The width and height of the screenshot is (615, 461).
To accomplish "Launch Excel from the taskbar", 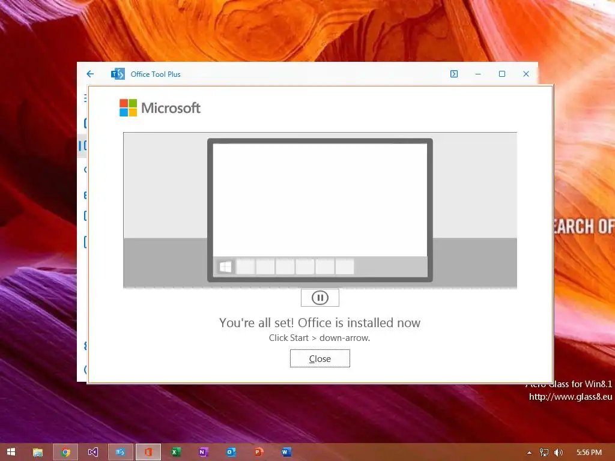I will click(176, 452).
